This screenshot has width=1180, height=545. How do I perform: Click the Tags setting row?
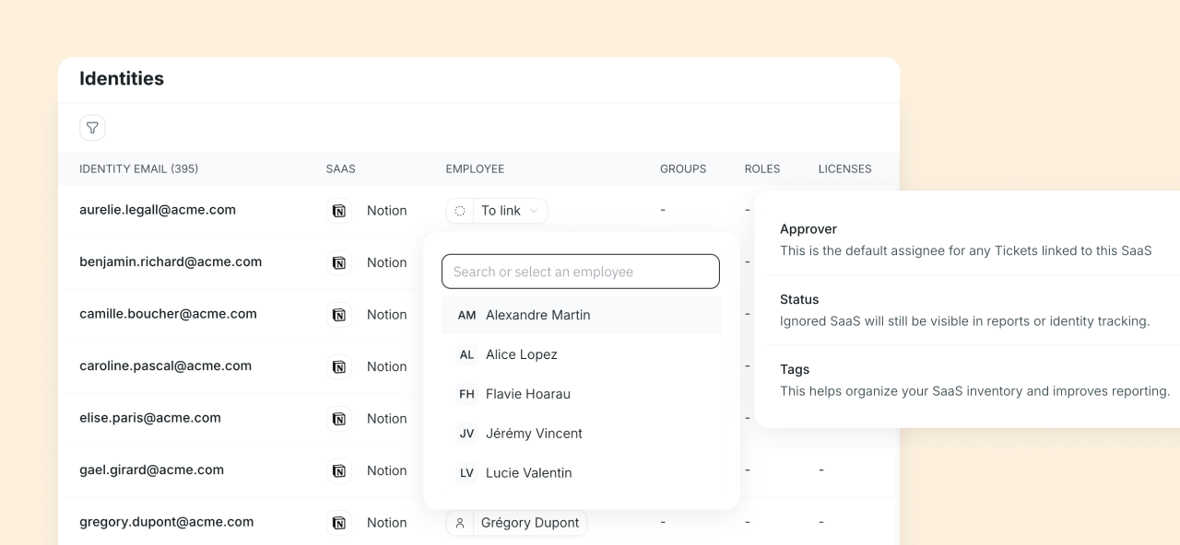pyautogui.click(x=965, y=380)
